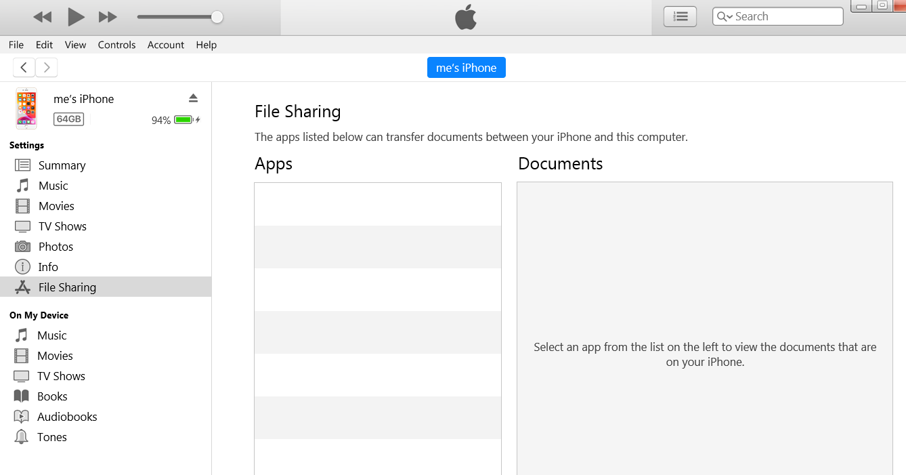The width and height of the screenshot is (906, 475).
Task: Click the File Sharing app icon
Action: coord(22,287)
